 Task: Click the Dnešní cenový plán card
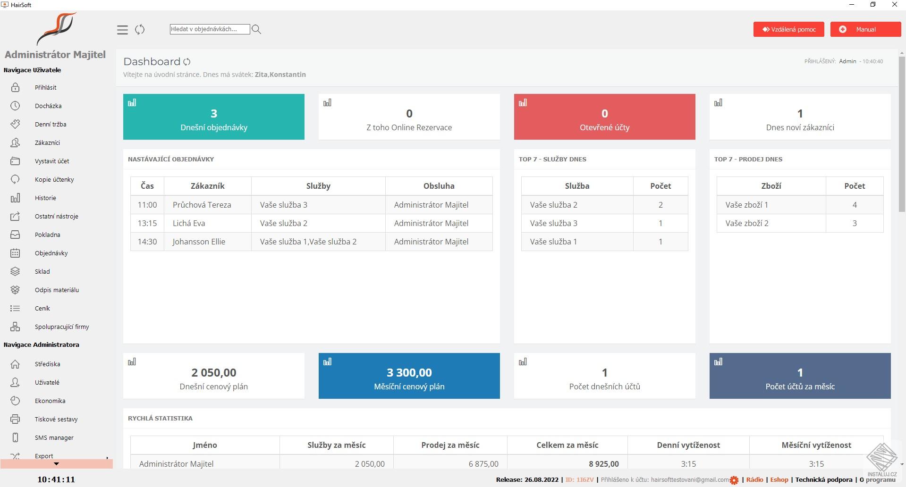point(214,376)
